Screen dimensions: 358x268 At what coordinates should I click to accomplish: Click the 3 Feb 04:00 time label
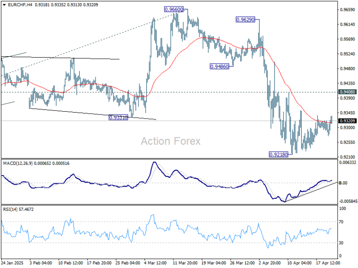tap(41, 263)
